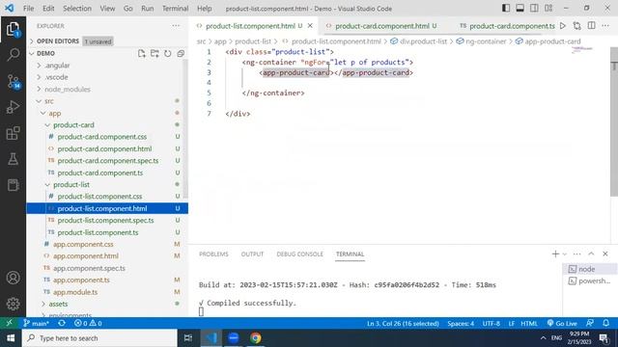618x347 pixels.
Task: Open remote window indicator in status bar
Action: (9, 324)
